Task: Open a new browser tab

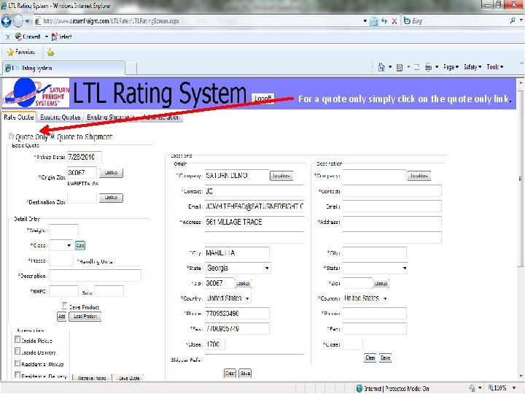Action: pos(131,69)
